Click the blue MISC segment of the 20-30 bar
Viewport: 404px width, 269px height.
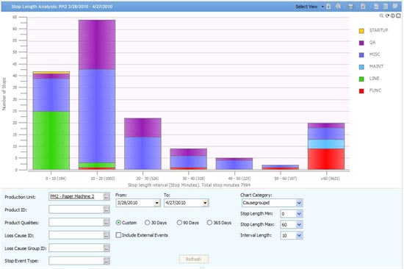coord(143,153)
